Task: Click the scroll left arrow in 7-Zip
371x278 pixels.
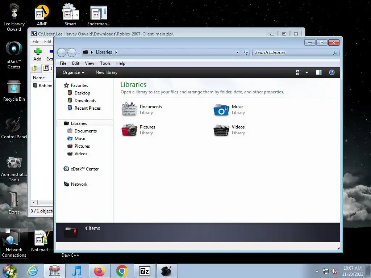Action: pos(34,202)
